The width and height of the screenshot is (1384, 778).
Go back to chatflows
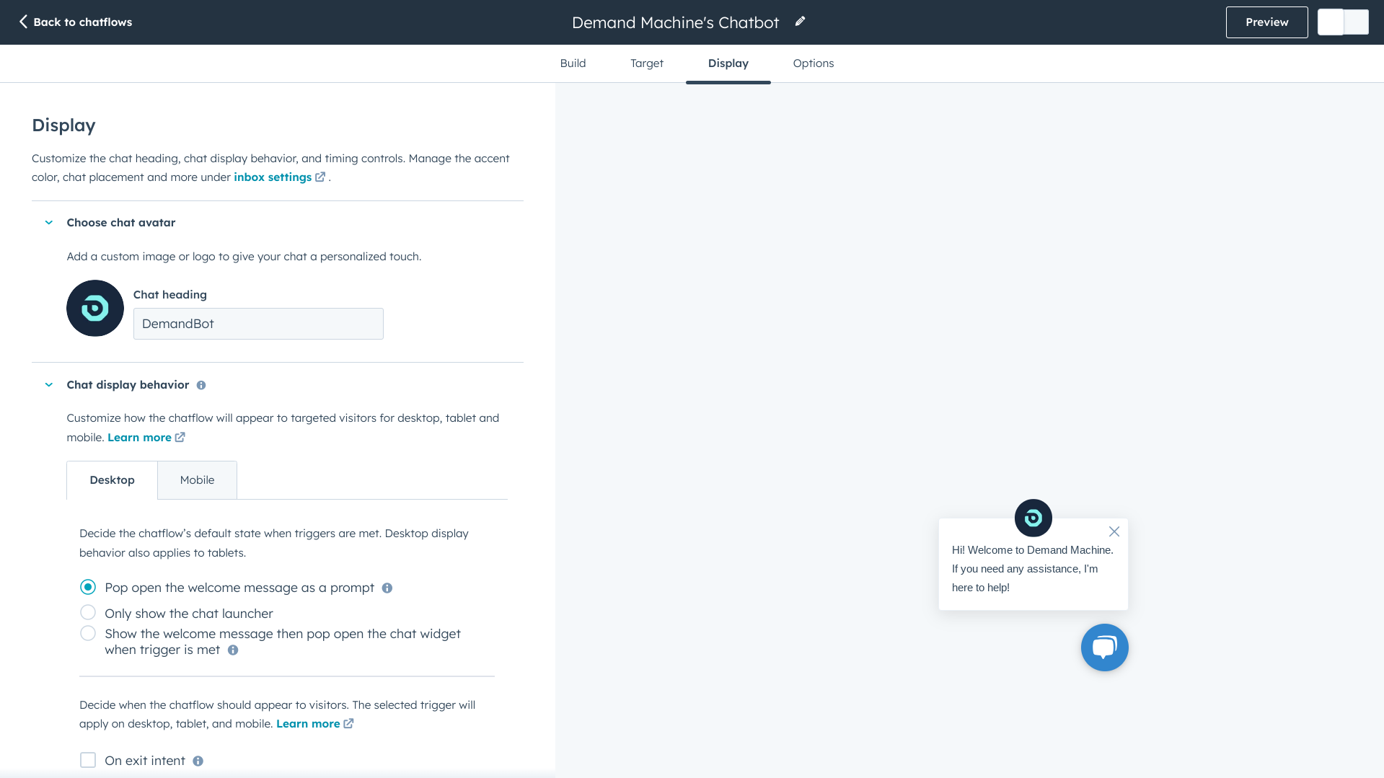75,22
